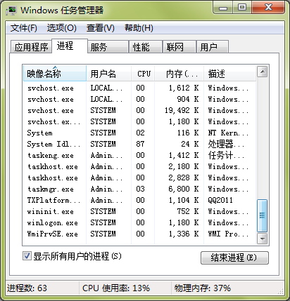Screen dimensions: 290x301
Task: Click memory value 752 K
Action: pyautogui.click(x=188, y=211)
